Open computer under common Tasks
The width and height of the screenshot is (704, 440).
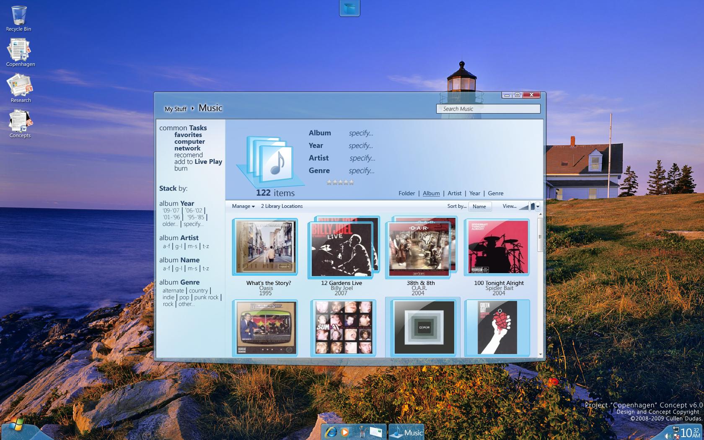click(x=189, y=142)
